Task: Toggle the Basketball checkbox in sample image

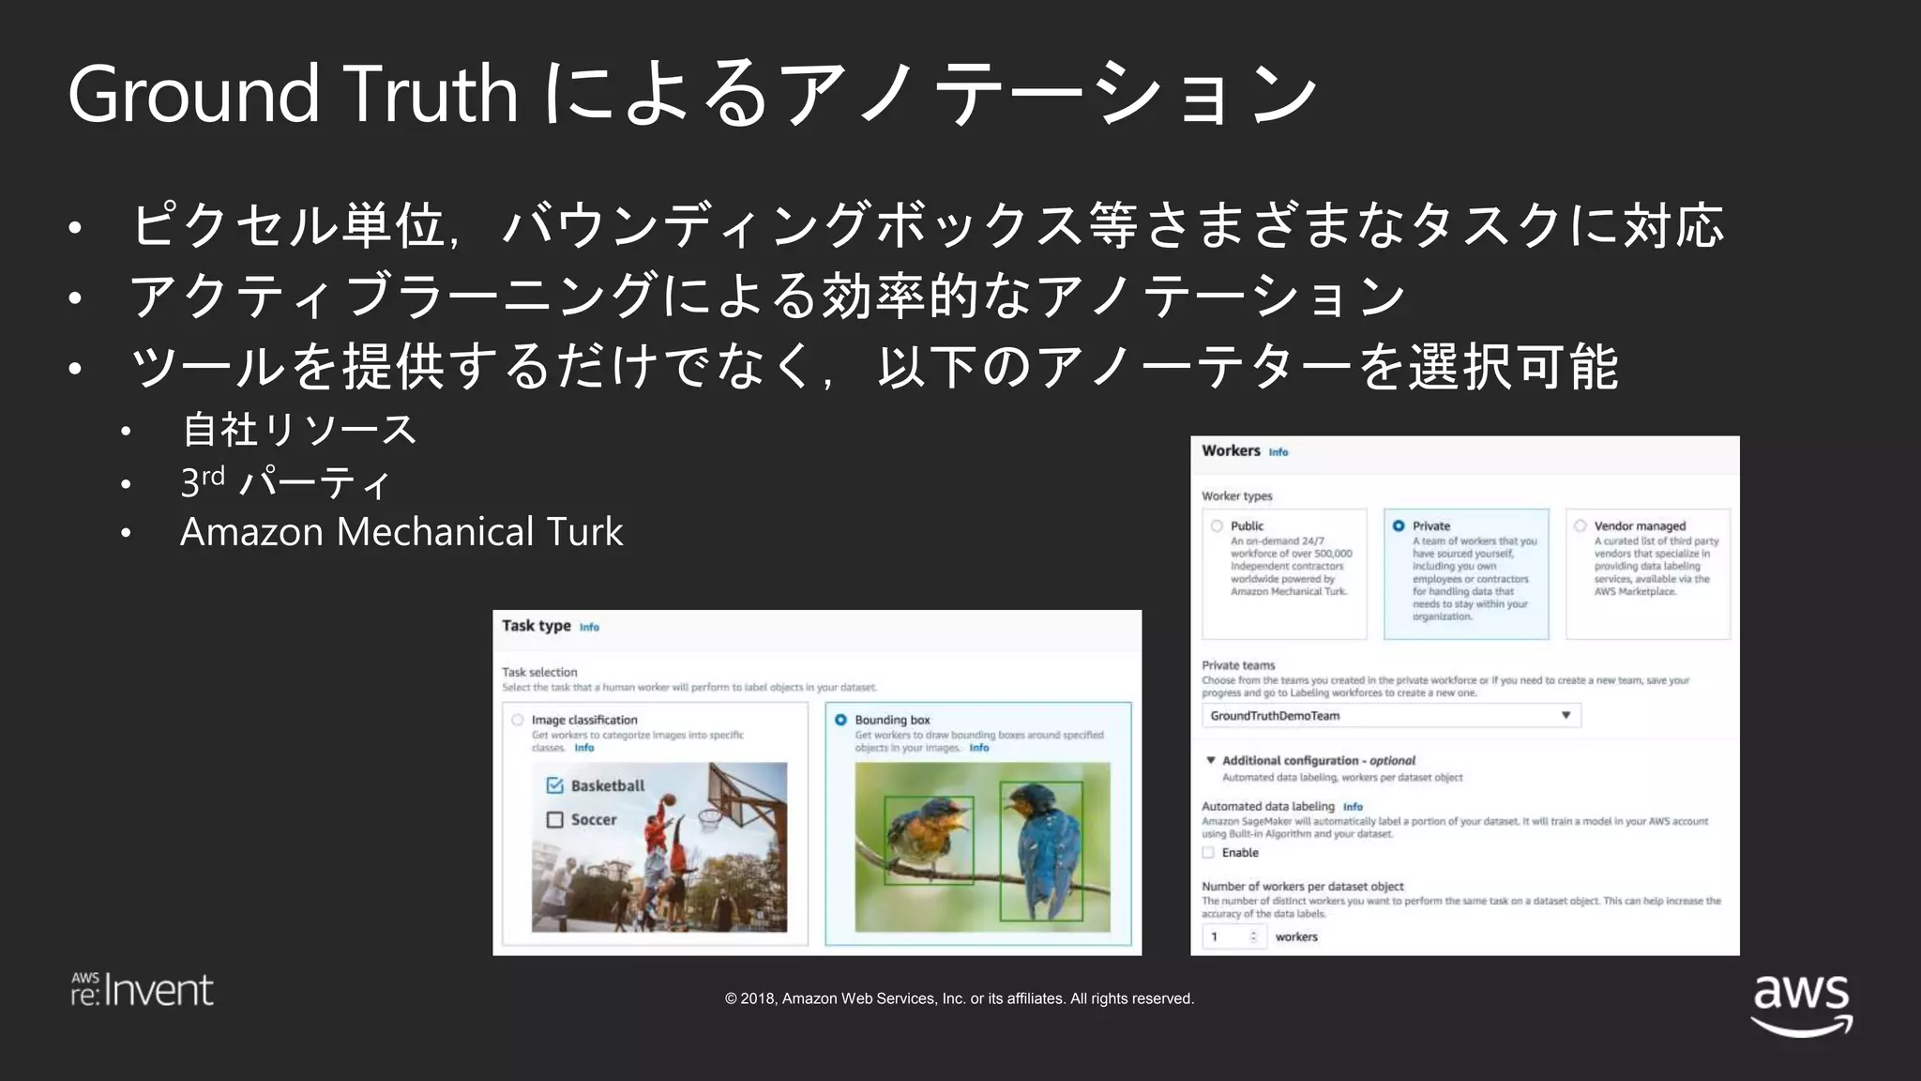Action: [554, 785]
